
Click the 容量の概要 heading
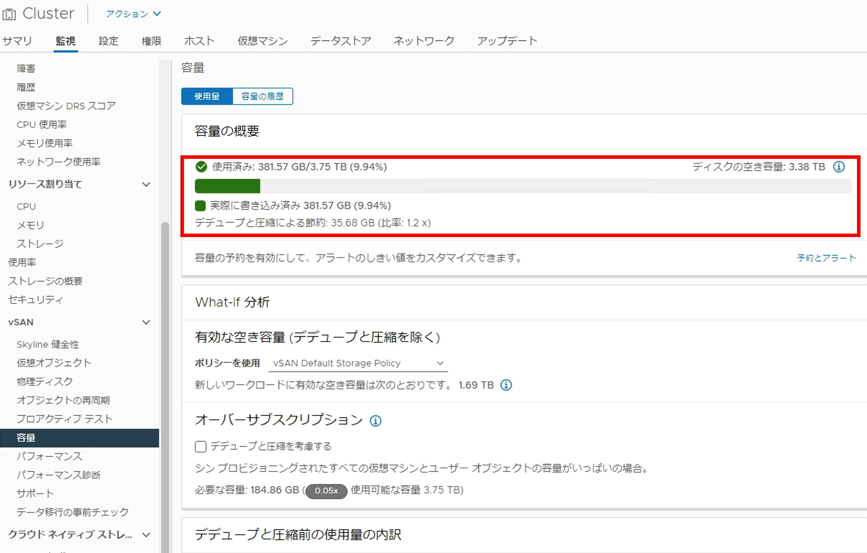coord(227,131)
